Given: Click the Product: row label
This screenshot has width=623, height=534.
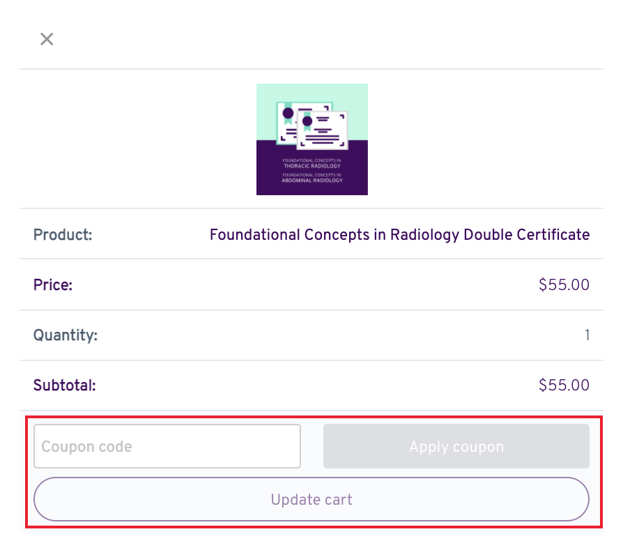Looking at the screenshot, I should coord(63,235).
